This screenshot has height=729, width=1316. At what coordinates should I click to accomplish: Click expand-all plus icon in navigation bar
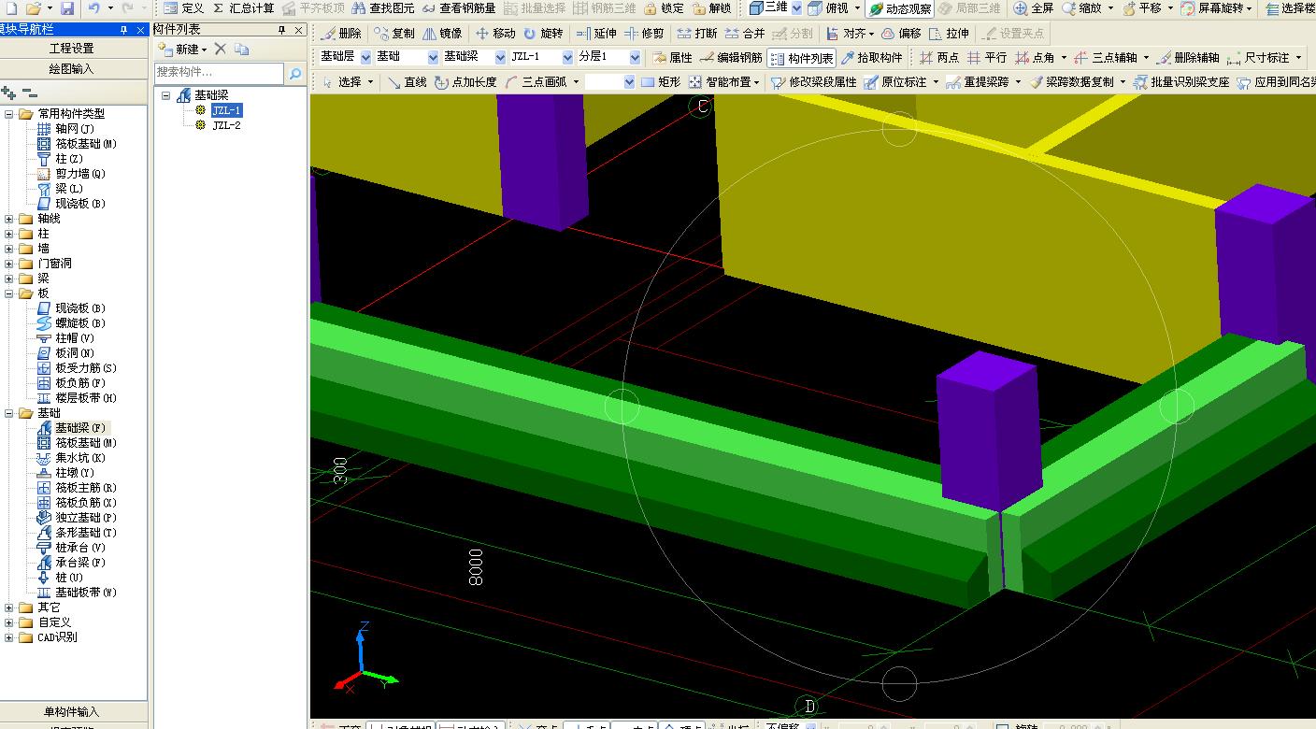pos(9,93)
